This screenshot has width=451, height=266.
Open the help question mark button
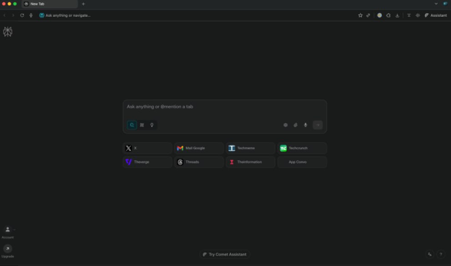(441, 254)
